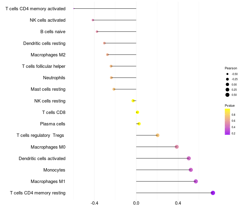Click the Pearson legend title
241x211 pixels.
tap(231, 68)
